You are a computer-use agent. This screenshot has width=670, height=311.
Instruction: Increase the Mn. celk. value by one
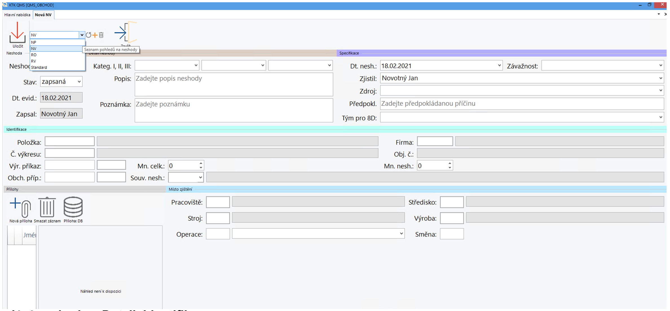[201, 163]
